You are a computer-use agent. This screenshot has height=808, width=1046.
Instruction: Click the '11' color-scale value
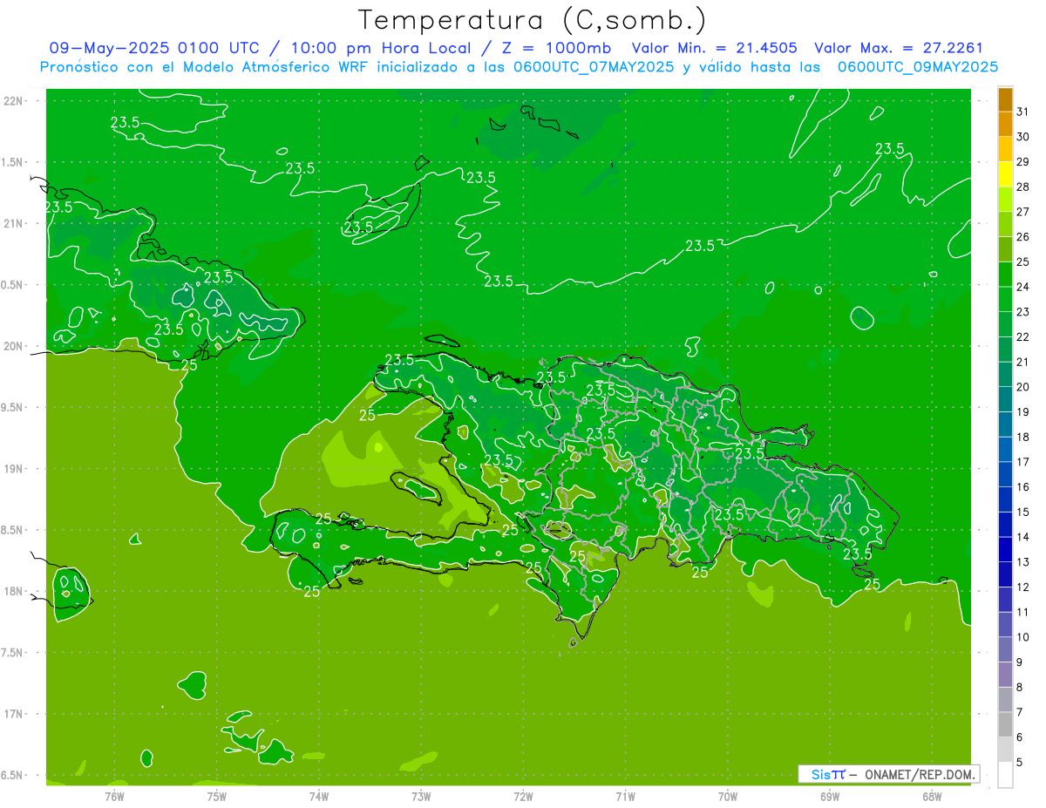1023,612
